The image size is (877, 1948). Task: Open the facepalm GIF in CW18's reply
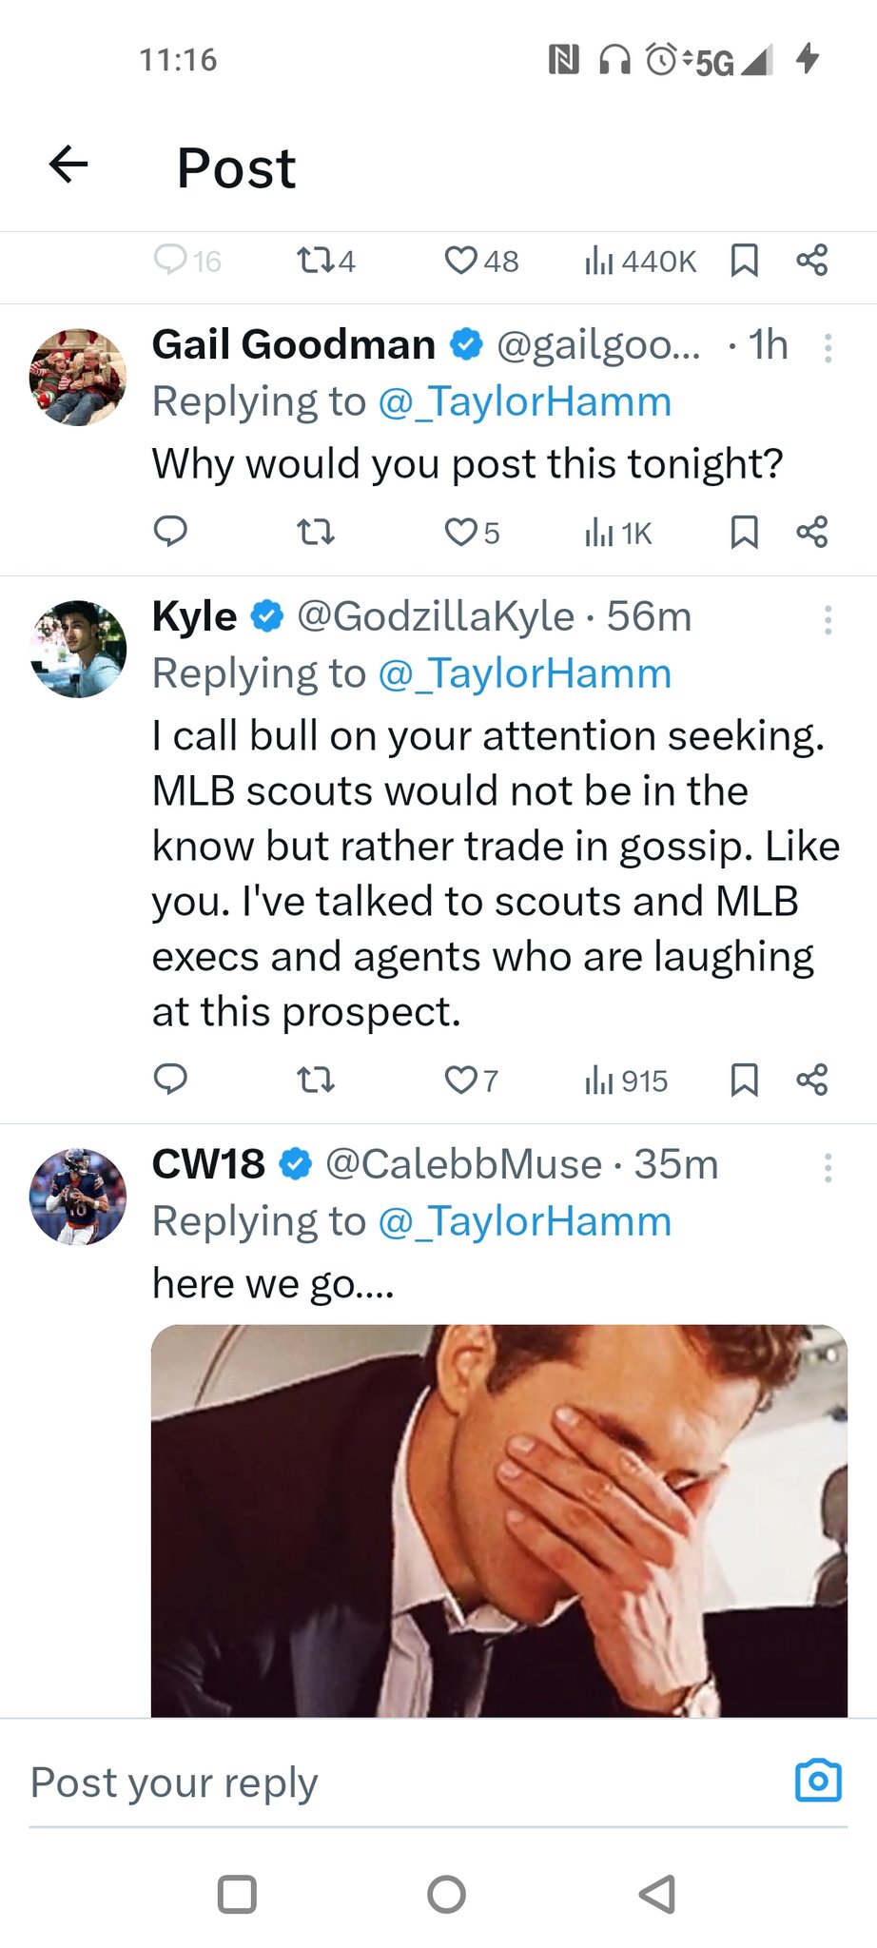499,1520
